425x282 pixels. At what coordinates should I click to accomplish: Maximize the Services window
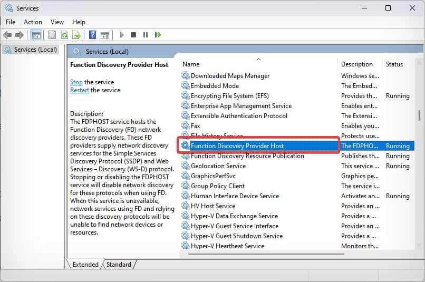coord(388,8)
